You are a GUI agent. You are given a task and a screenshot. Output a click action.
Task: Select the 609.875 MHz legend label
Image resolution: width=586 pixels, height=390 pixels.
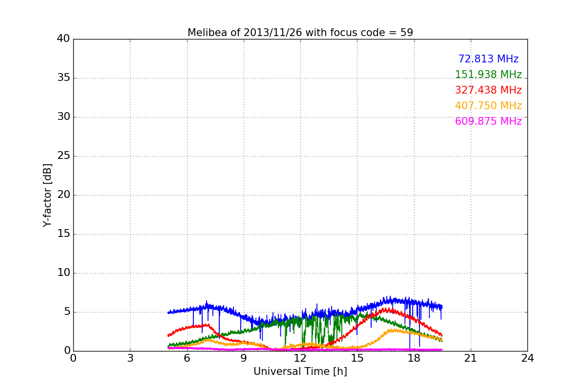[488, 121]
